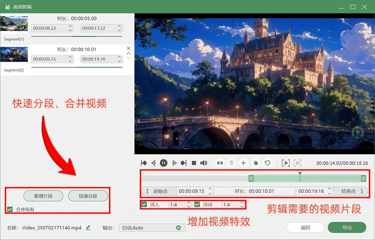Decrease Segment[1] end time 00:00:13.22
375x240 pixels.
(119, 30)
